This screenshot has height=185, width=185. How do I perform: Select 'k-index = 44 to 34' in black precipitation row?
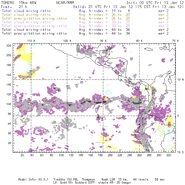[x=109, y=33]
